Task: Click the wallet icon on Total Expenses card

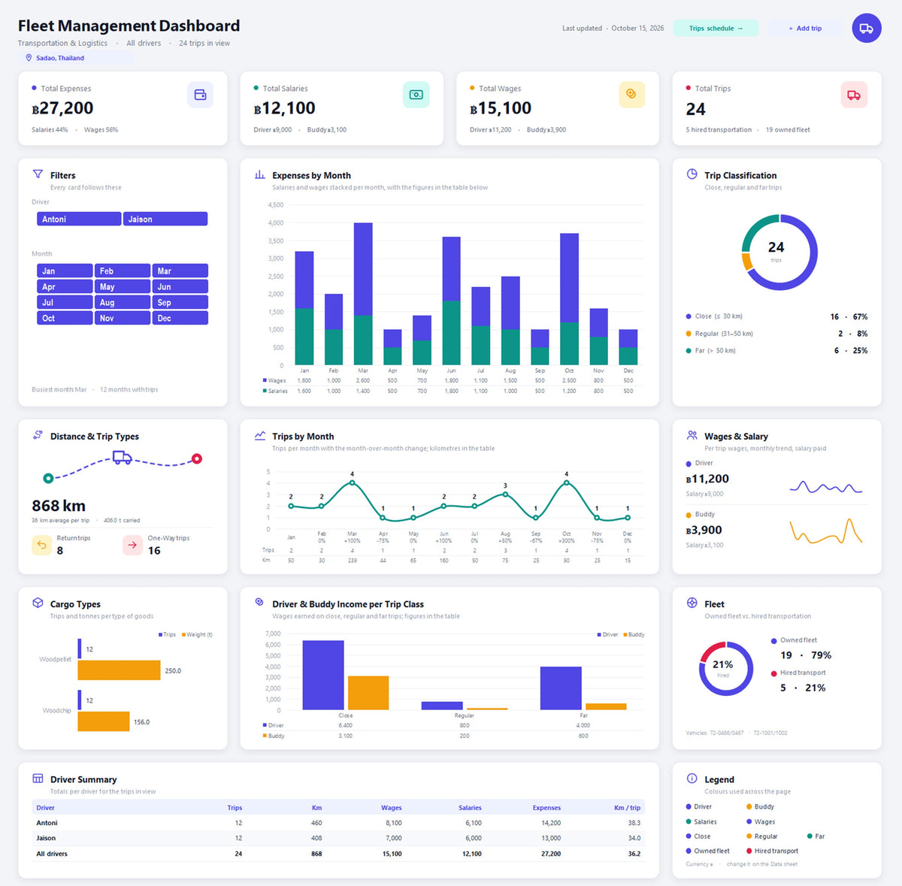Action: click(200, 95)
